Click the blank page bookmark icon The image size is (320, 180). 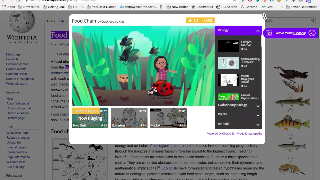(x=161, y=7)
